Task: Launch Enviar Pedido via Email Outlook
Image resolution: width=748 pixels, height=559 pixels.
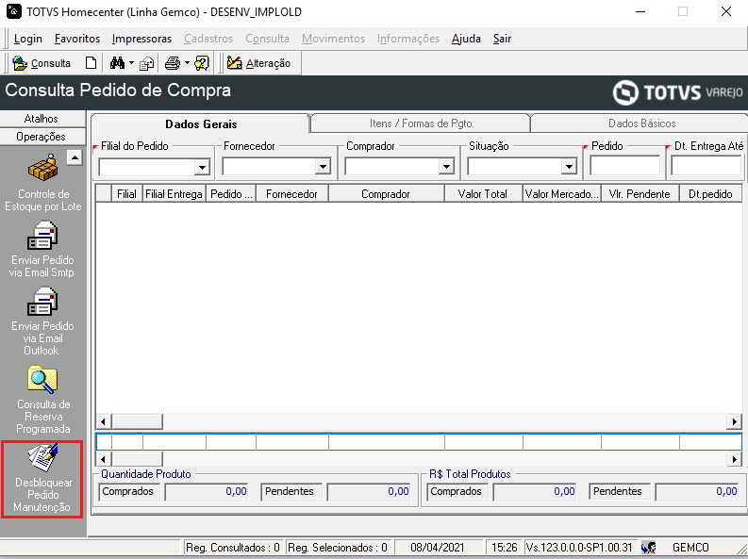Action: (x=42, y=321)
